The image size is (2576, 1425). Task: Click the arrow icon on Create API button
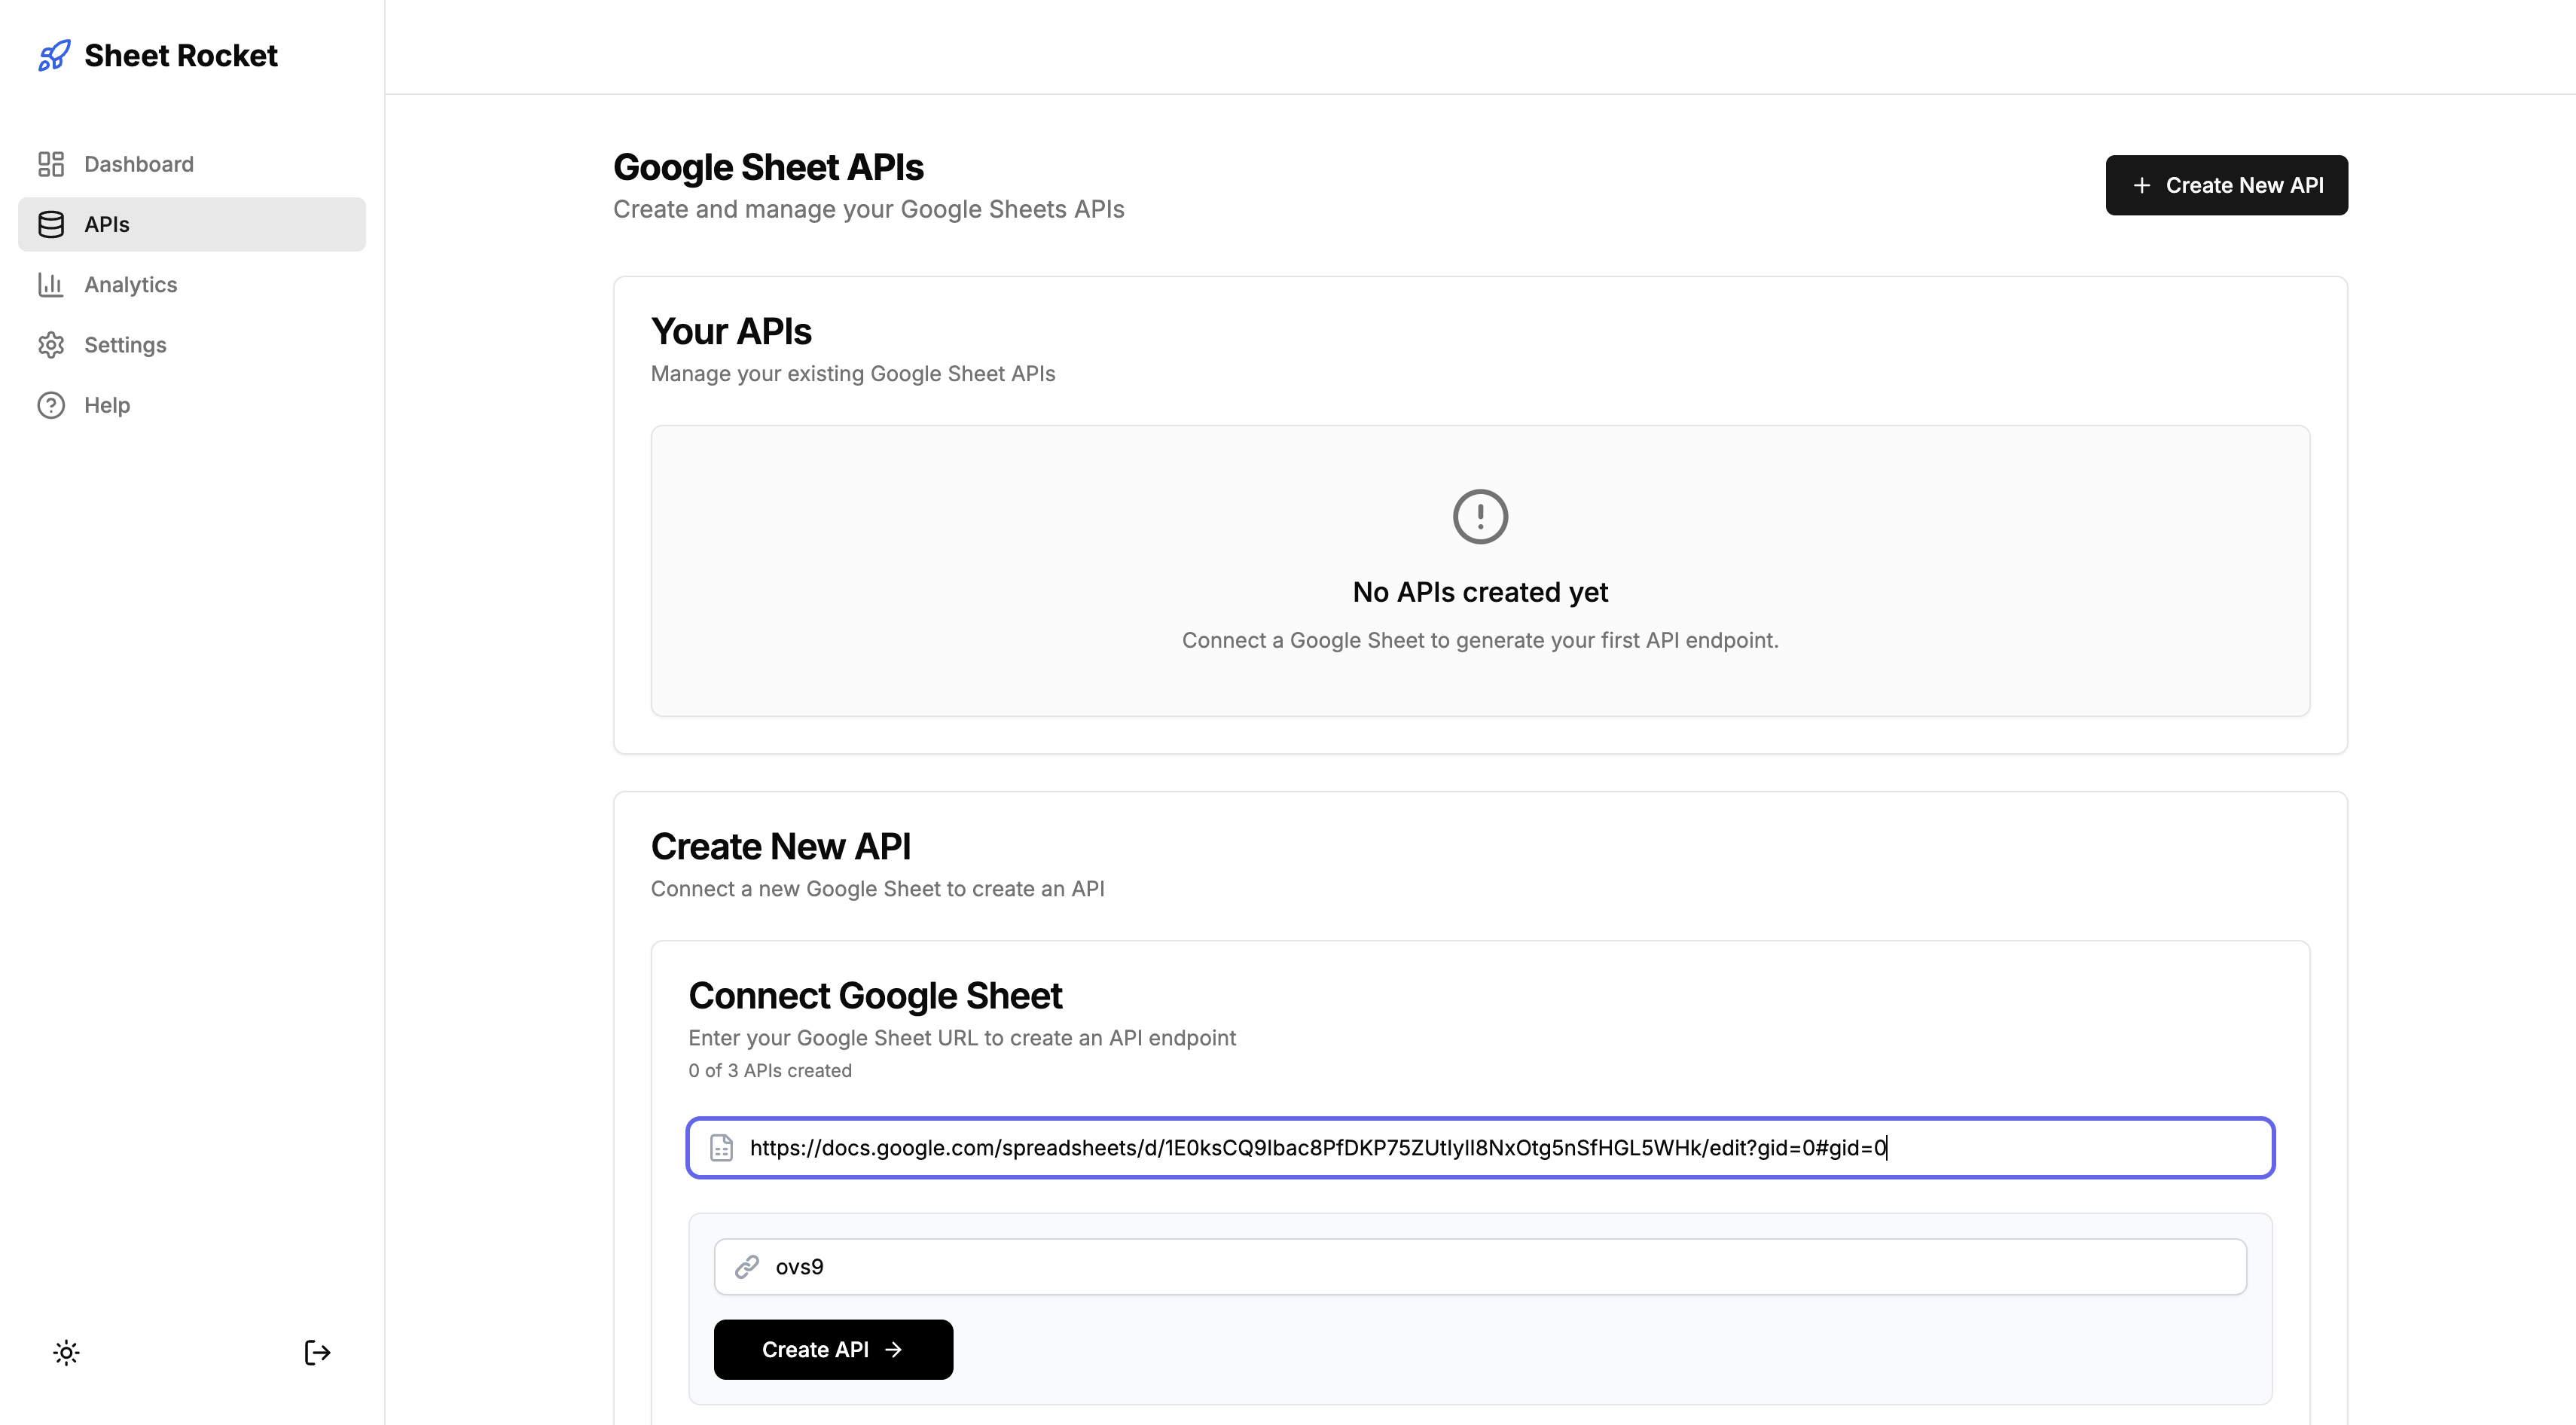point(894,1349)
